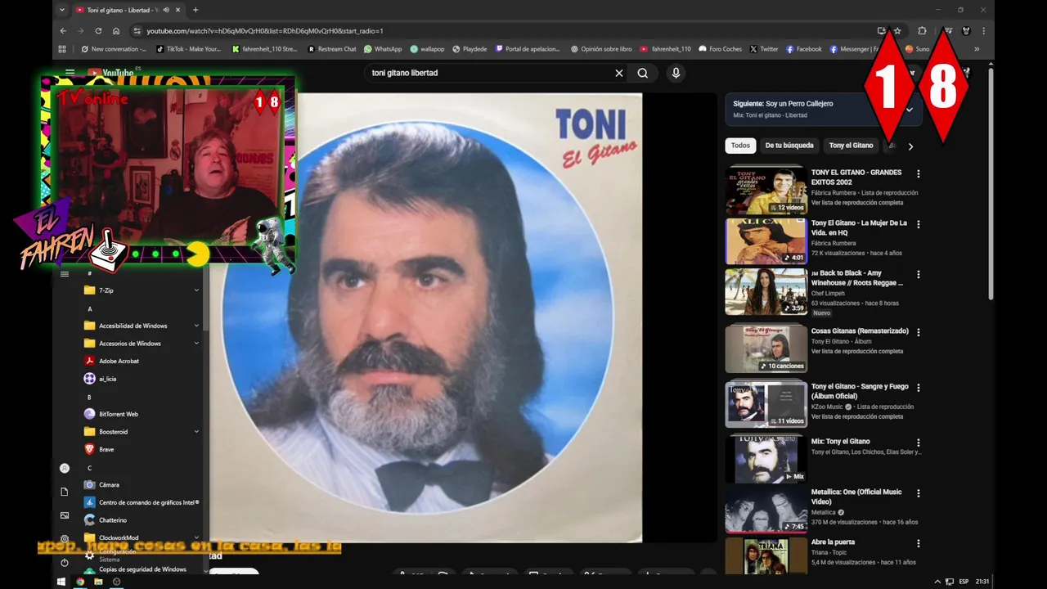This screenshot has height=589, width=1047.
Task: Open the Twitter bookmark
Action: pyautogui.click(x=764, y=49)
